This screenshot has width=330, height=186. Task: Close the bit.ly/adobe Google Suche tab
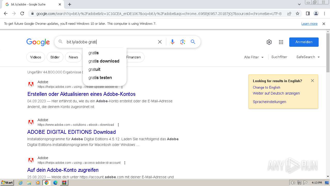60,4
